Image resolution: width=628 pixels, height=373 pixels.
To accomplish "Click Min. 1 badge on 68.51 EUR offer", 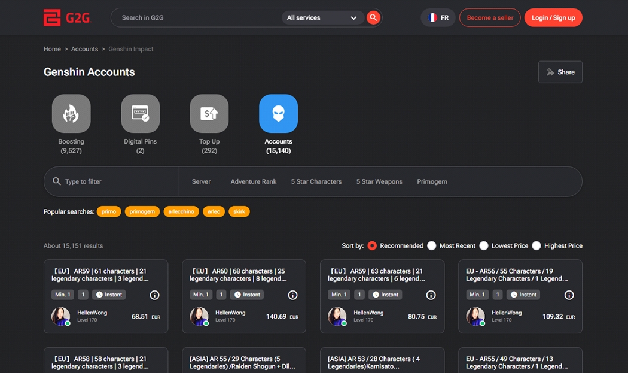I will [62, 295].
